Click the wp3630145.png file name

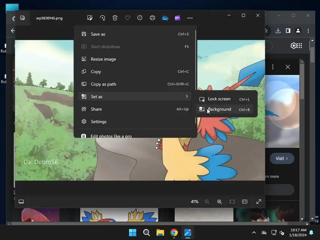click(x=49, y=18)
